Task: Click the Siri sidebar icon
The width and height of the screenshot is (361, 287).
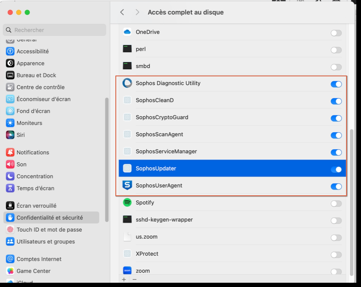Action: pos(10,135)
